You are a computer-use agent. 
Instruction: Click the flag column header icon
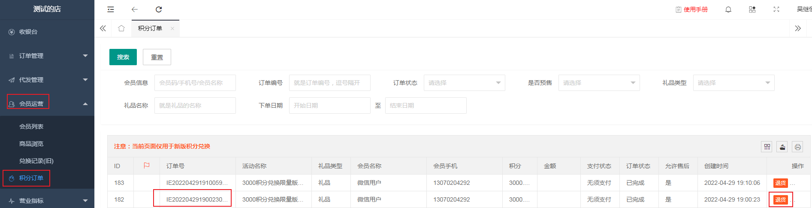(147, 166)
